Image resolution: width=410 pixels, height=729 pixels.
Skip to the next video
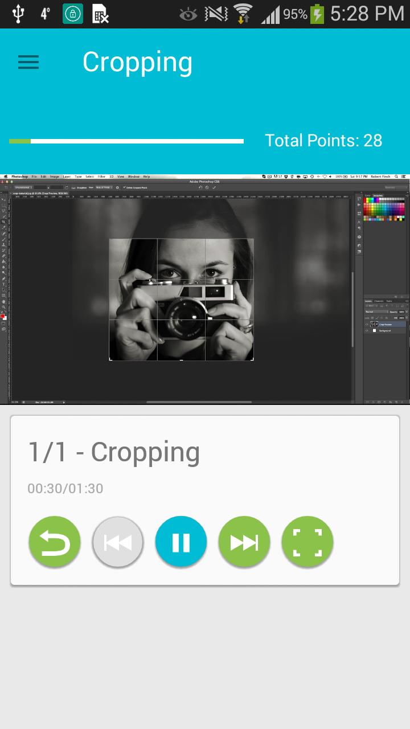click(244, 542)
